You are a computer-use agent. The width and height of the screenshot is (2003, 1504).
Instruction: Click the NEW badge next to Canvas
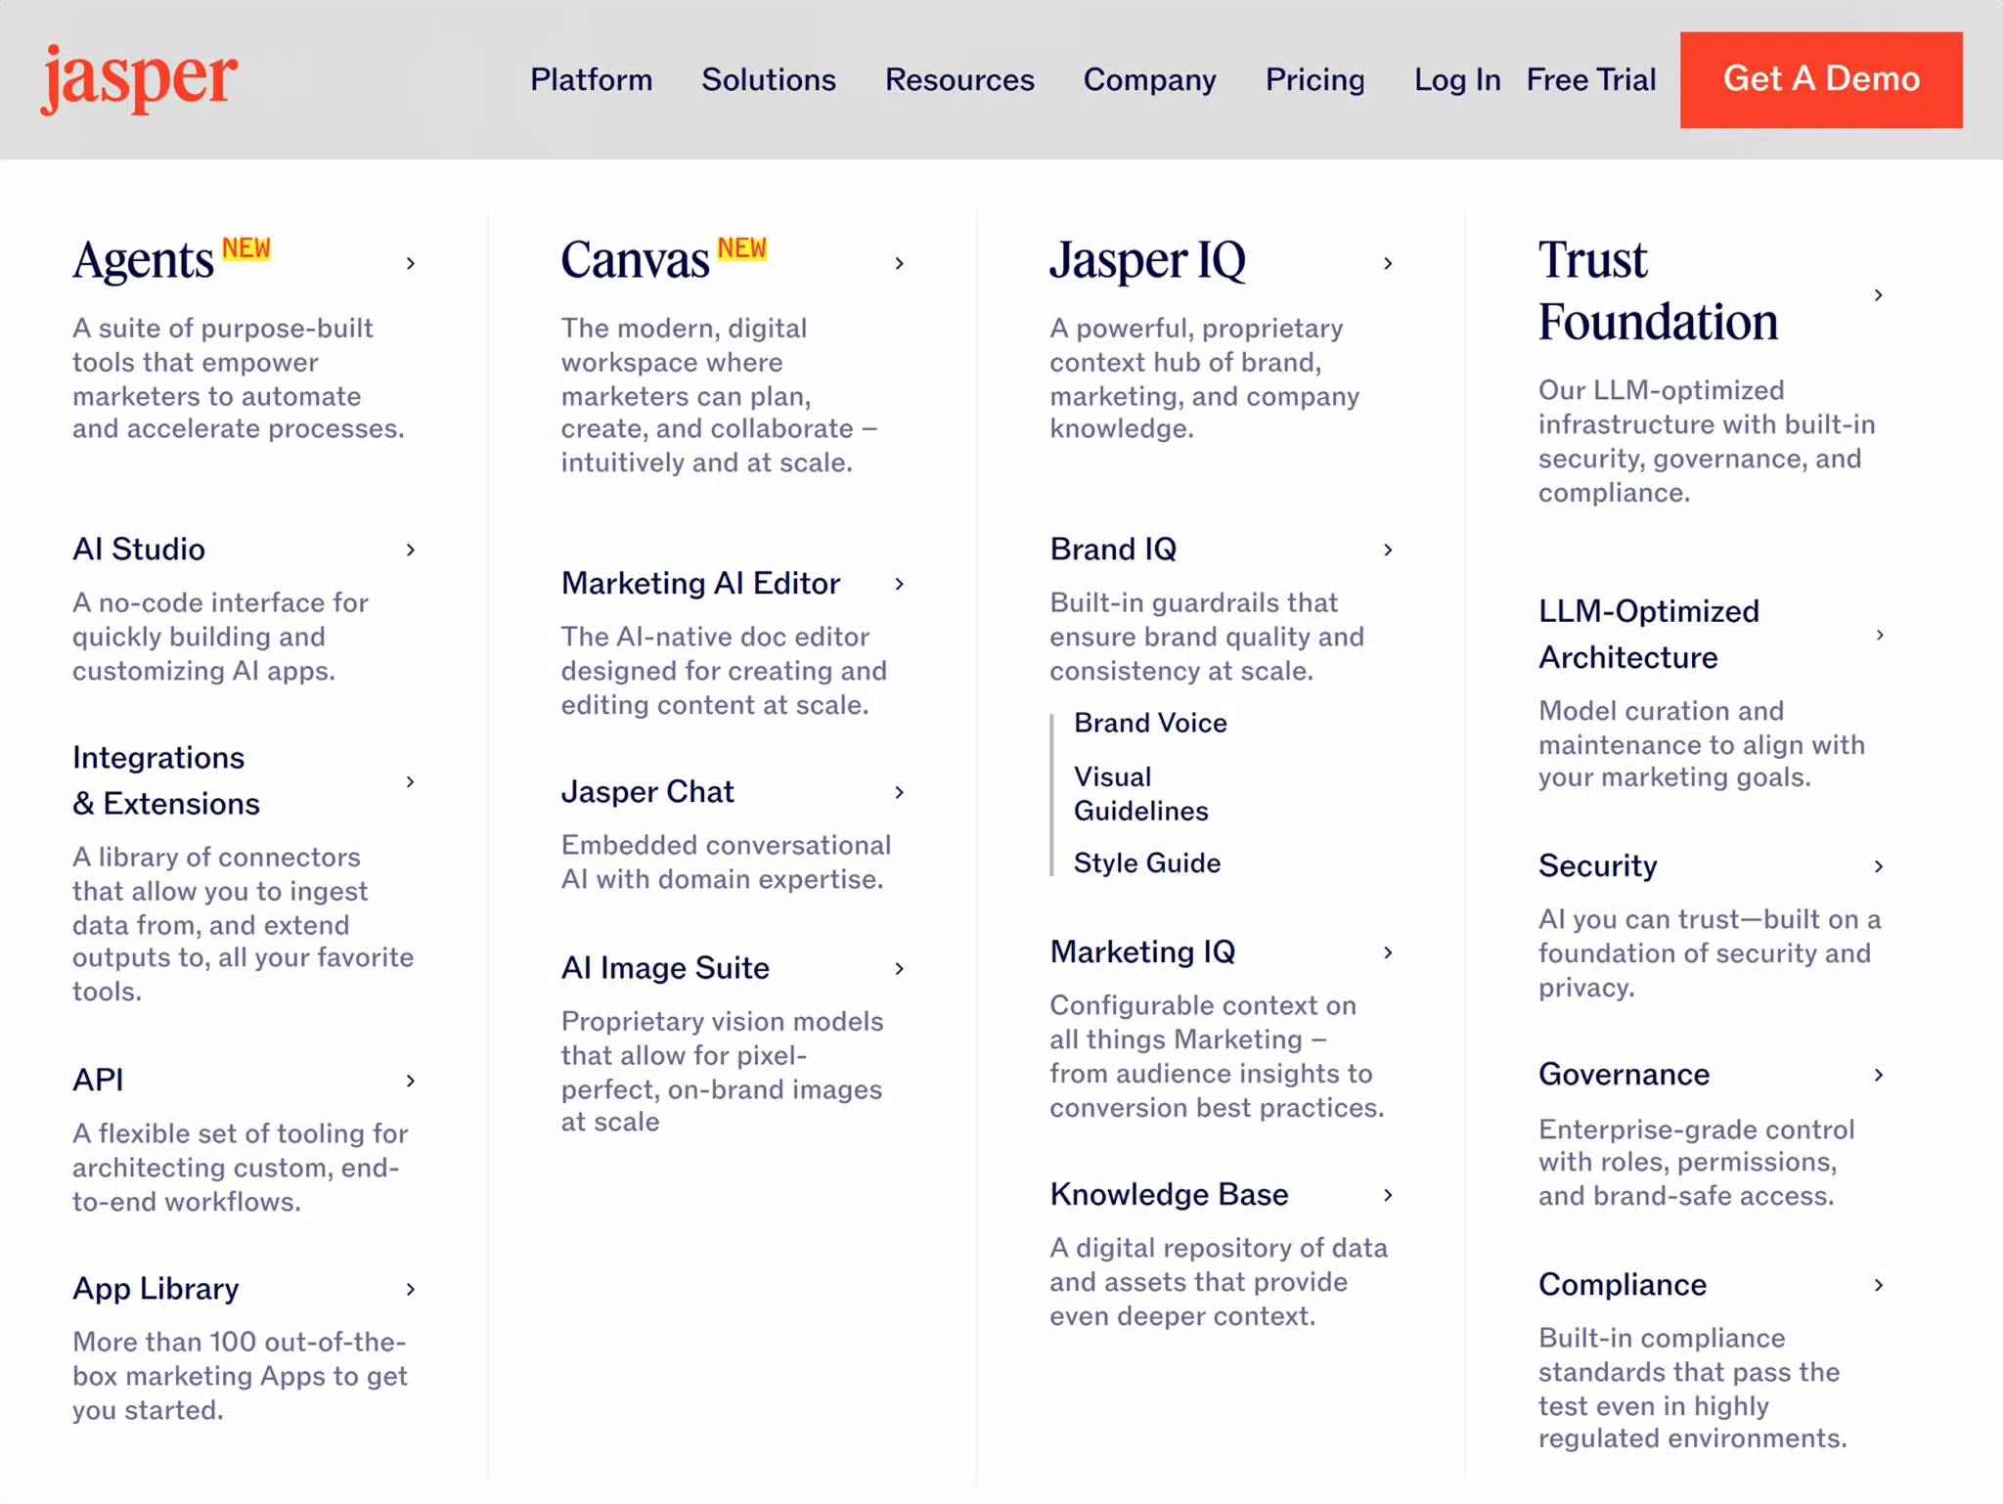pyautogui.click(x=742, y=248)
